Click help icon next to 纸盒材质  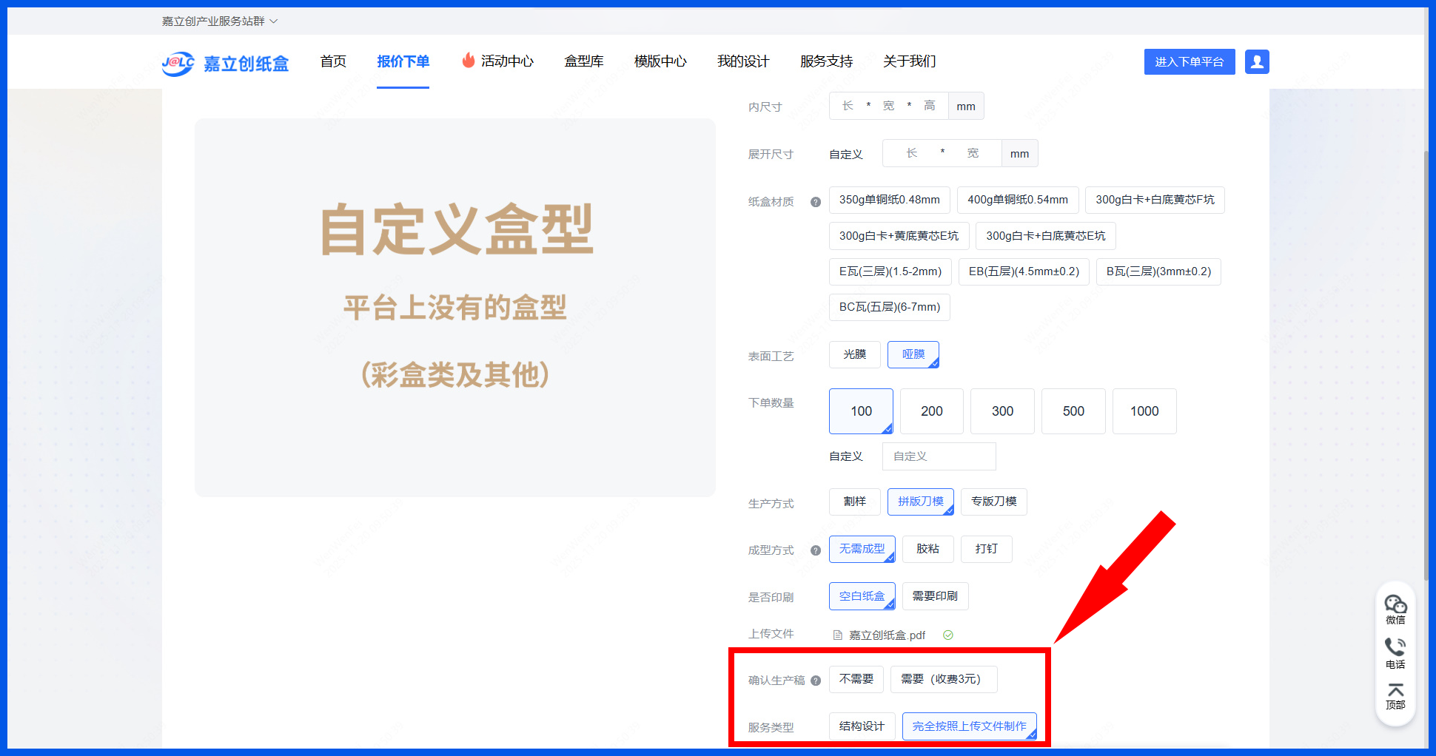click(x=816, y=202)
